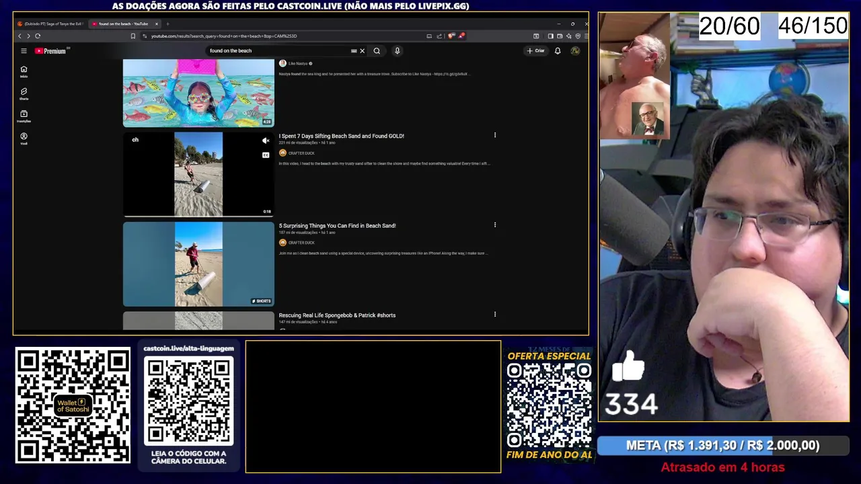Image resolution: width=861 pixels, height=484 pixels.
Task: Open the new tab plus button
Action: point(167,24)
